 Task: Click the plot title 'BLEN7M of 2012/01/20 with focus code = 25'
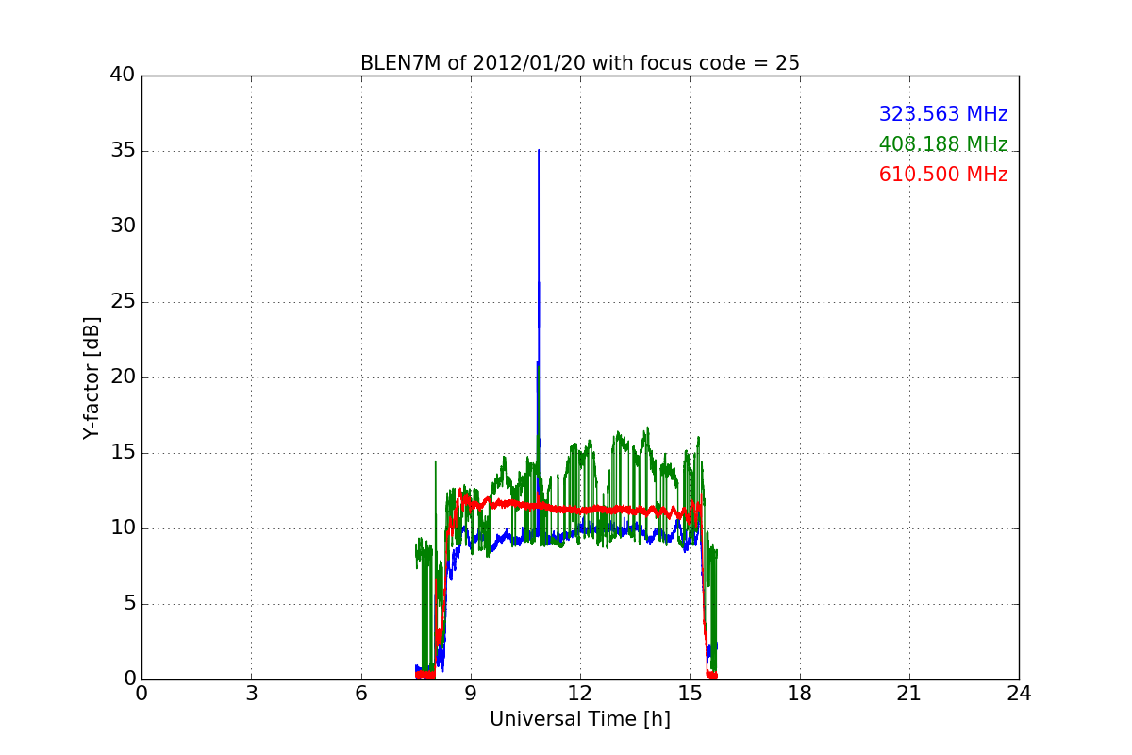(x=579, y=63)
